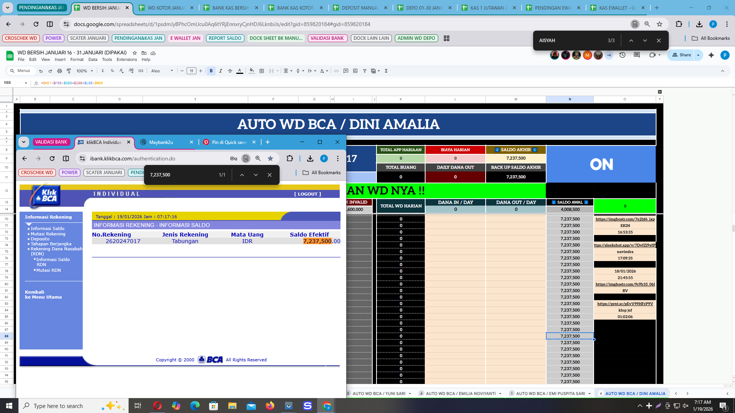This screenshot has height=413, width=735.
Task: Open Firefox from the taskbar
Action: (x=270, y=406)
